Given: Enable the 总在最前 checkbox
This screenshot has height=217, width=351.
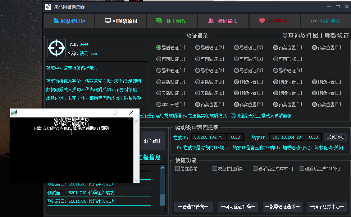Looking at the screenshot, I should pyautogui.click(x=178, y=168).
